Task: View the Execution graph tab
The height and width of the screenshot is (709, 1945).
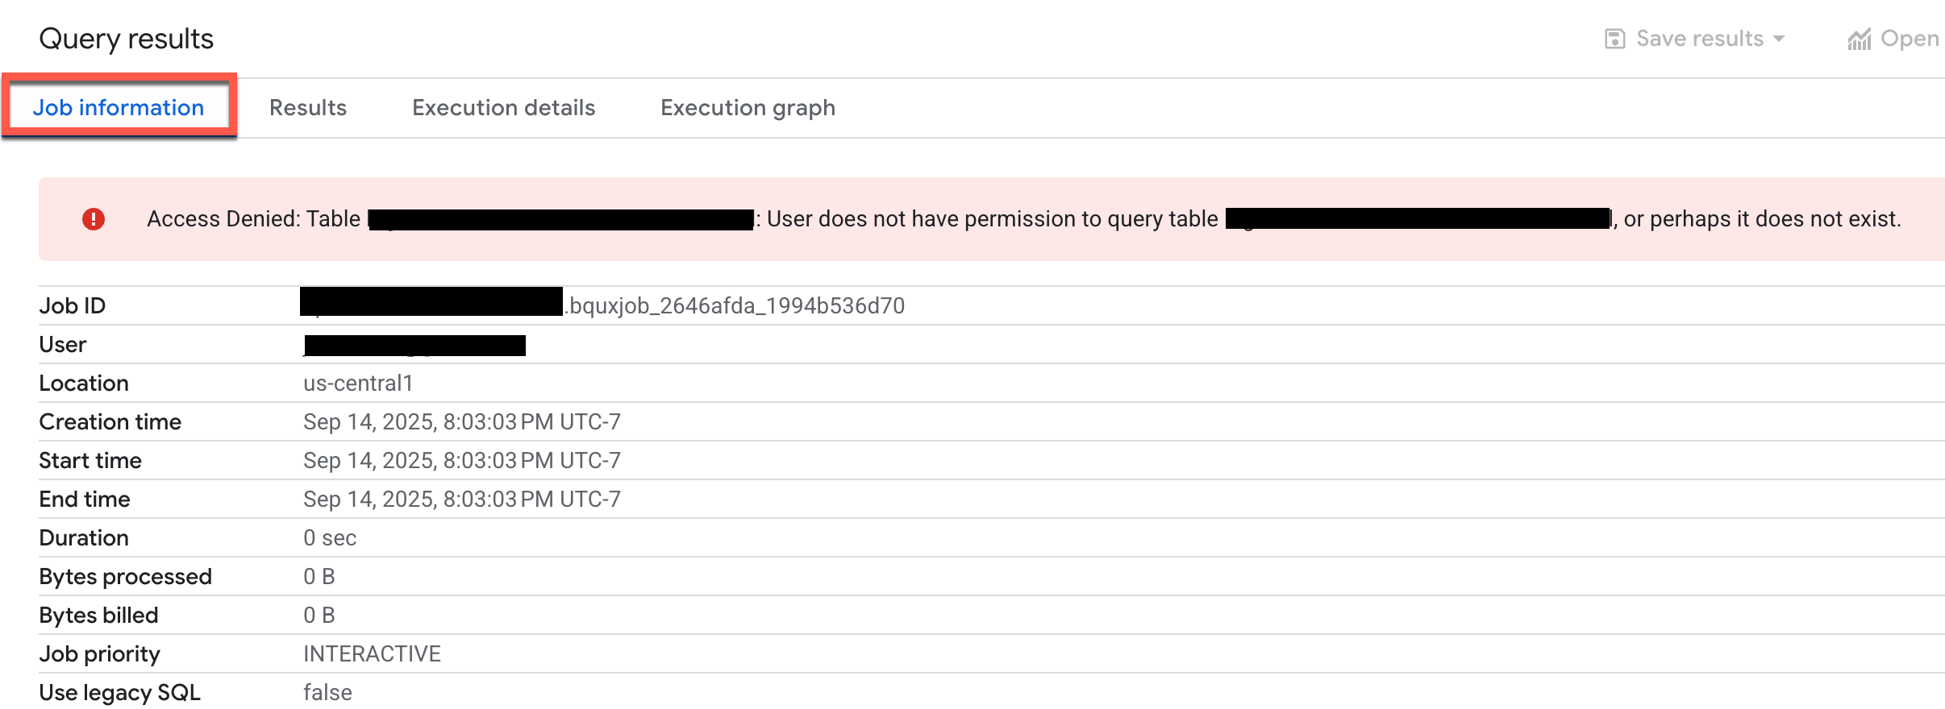Action: 747,107
